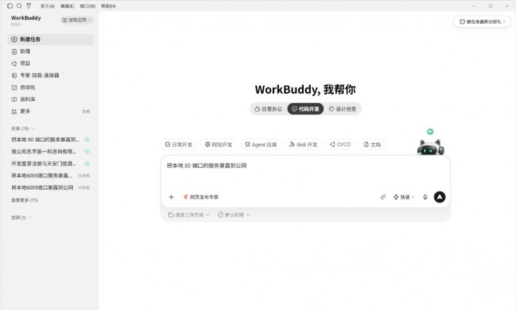Click the plus attachment icon
This screenshot has height=310, width=516.
[171, 197]
